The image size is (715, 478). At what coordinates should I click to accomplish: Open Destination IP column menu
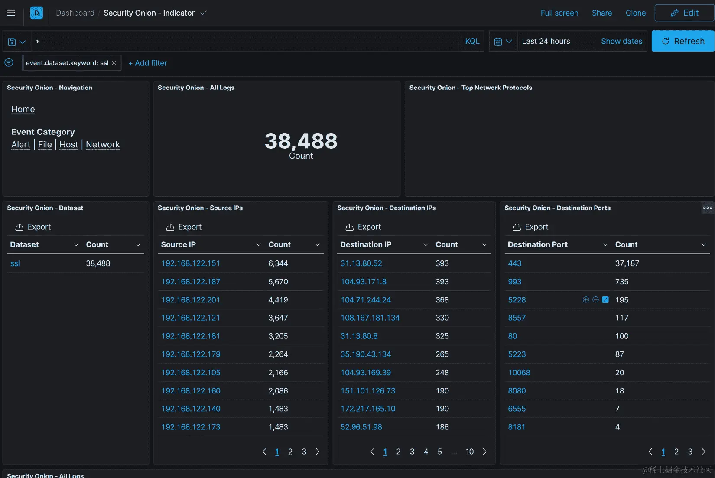[426, 244]
